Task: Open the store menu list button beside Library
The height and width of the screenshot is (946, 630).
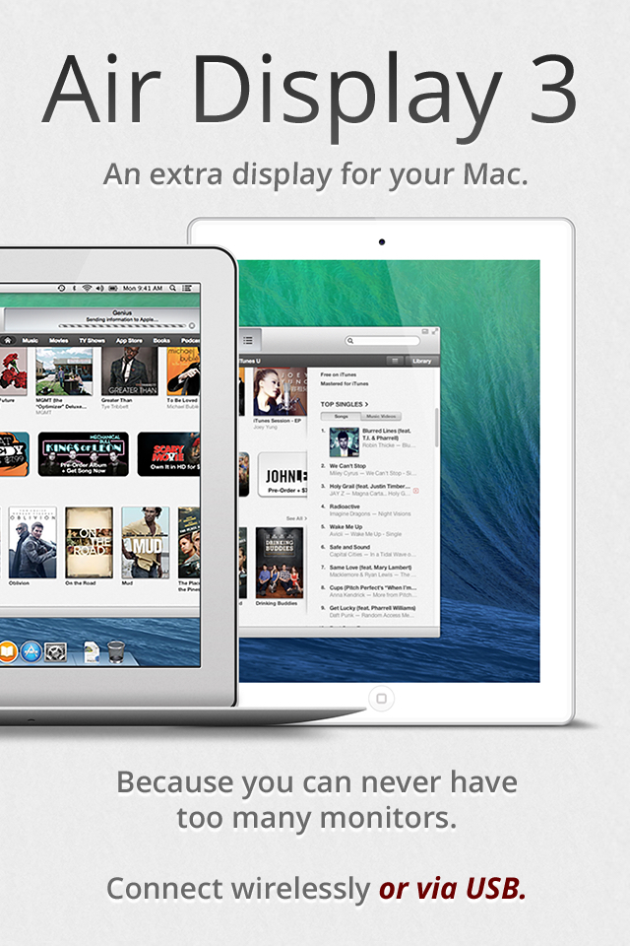Action: point(395,361)
